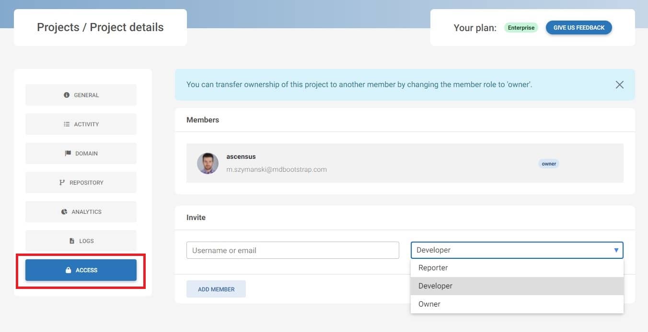
Task: Focus the Username or email field
Action: point(292,250)
